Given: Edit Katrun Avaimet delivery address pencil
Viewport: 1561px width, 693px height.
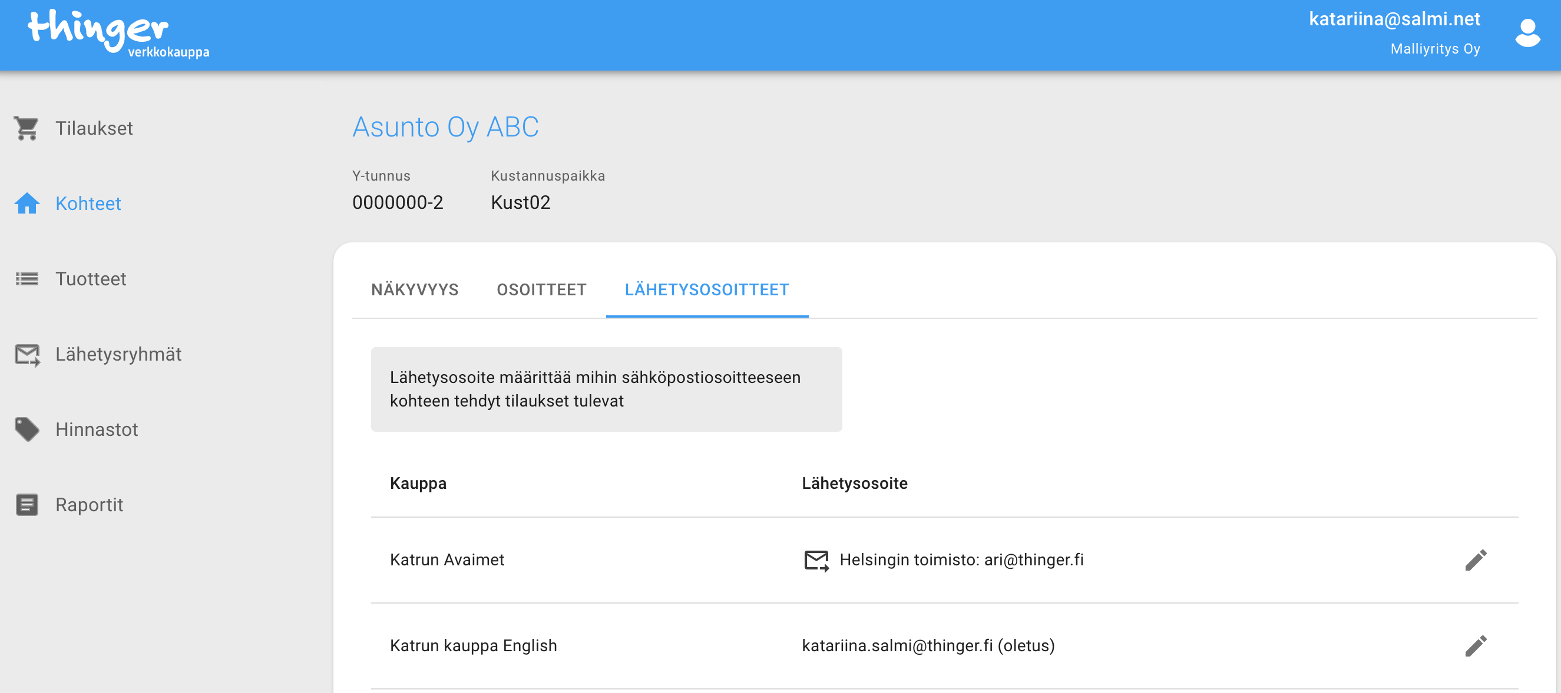Looking at the screenshot, I should [x=1476, y=560].
